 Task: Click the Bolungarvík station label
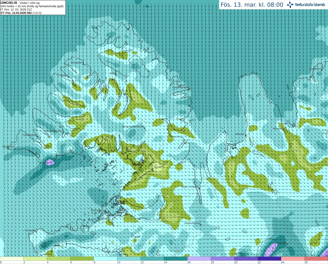(x=77, y=62)
